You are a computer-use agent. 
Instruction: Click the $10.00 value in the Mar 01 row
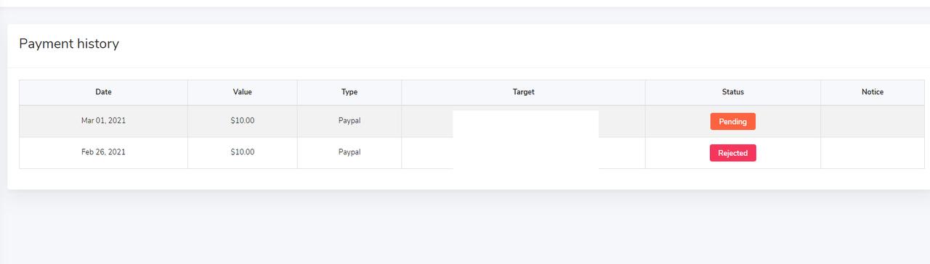242,120
